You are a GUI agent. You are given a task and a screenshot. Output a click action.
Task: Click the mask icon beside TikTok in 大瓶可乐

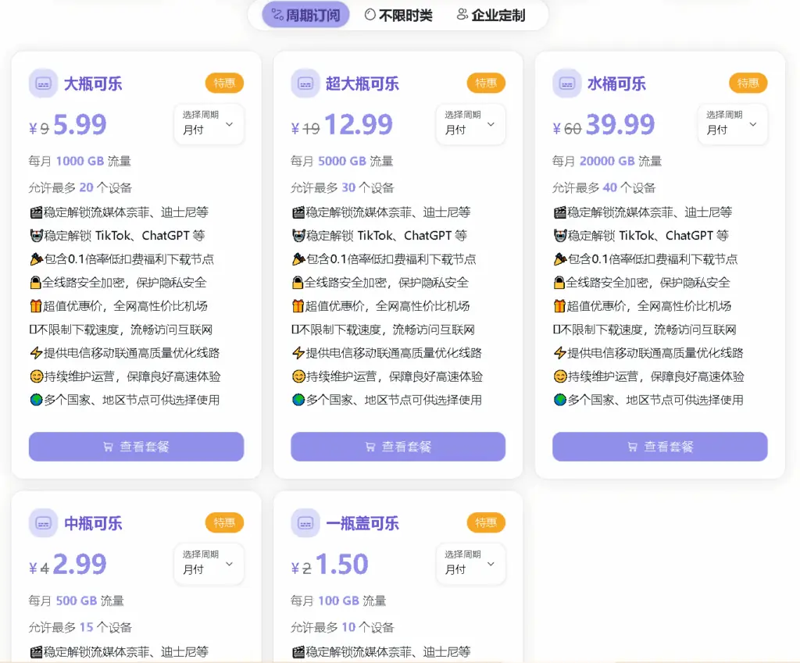click(36, 236)
